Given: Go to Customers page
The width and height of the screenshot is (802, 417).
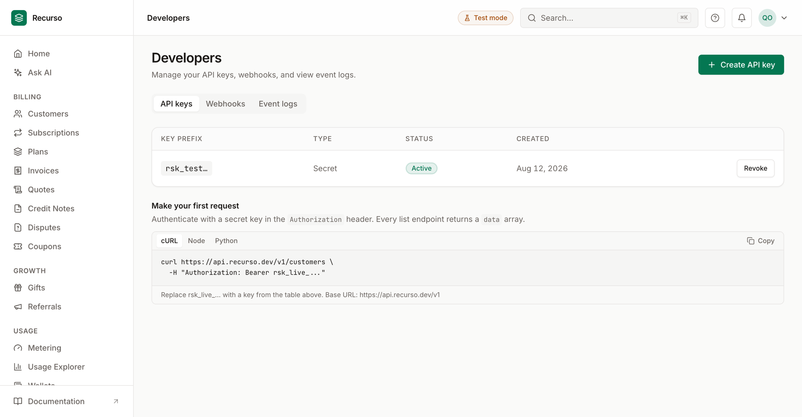Looking at the screenshot, I should pos(48,114).
